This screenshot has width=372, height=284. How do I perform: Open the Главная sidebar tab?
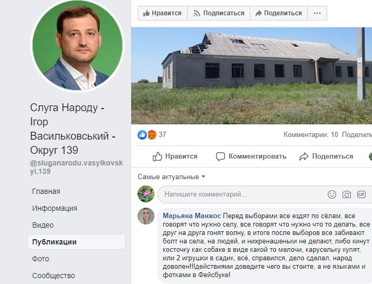pyautogui.click(x=46, y=191)
